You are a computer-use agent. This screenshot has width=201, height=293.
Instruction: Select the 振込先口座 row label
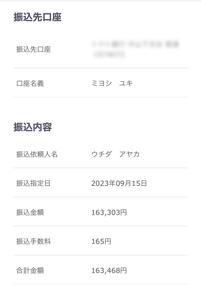click(34, 49)
